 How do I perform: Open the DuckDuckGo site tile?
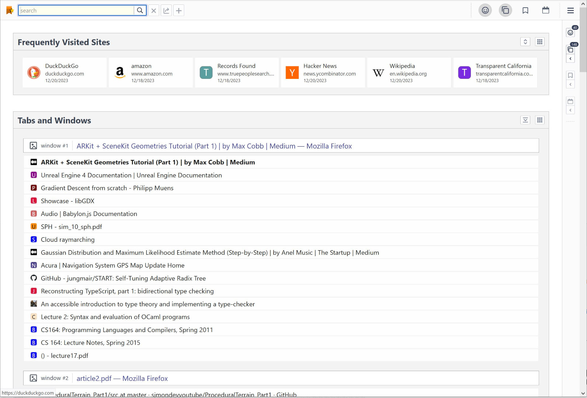(64, 73)
